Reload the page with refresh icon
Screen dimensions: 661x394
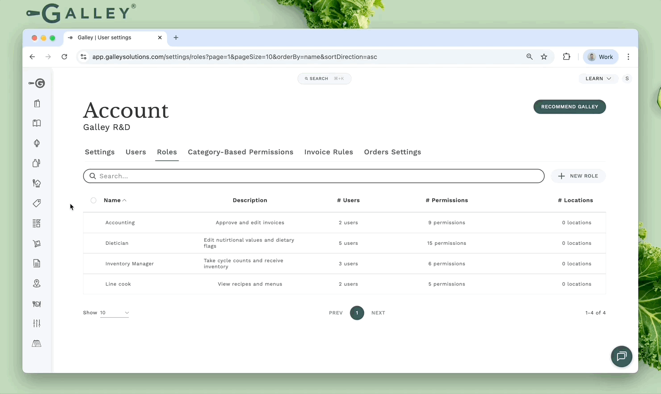coord(64,57)
